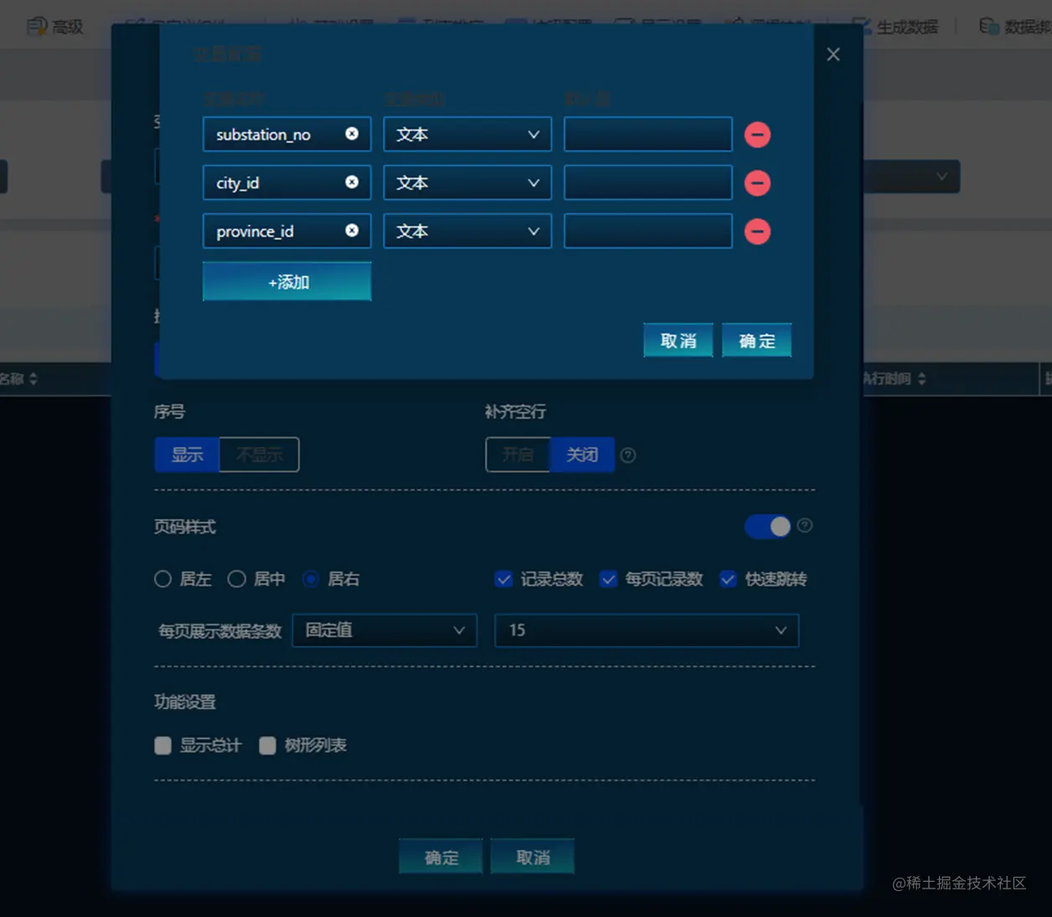Viewport: 1052px width, 917px height.
Task: Open the per-page count dropdown showing 15
Action: coord(646,631)
